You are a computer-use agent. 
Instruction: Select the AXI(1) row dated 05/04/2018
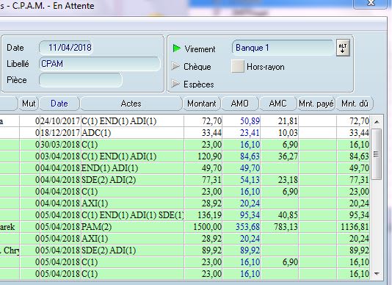pos(185,239)
